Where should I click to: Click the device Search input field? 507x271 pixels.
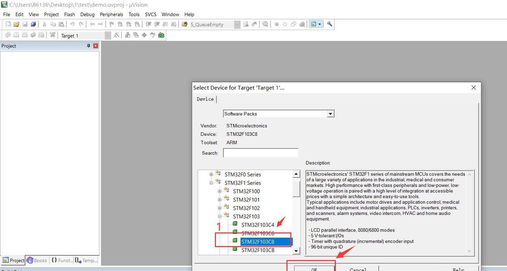261,153
